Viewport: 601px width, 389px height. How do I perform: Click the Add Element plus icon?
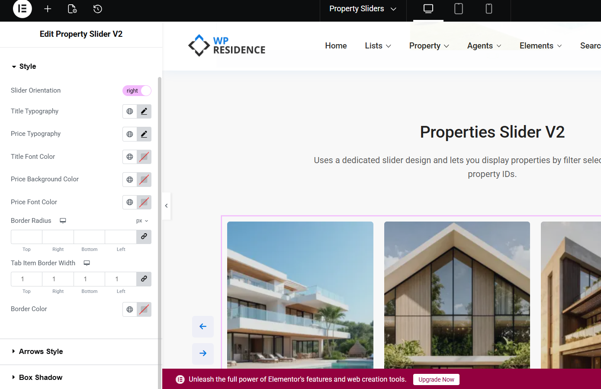(x=48, y=9)
